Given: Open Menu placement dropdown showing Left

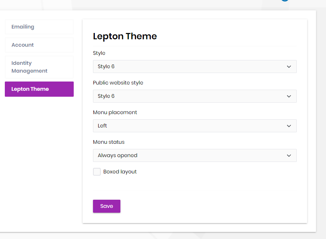Looking at the screenshot, I should pyautogui.click(x=189, y=126).
